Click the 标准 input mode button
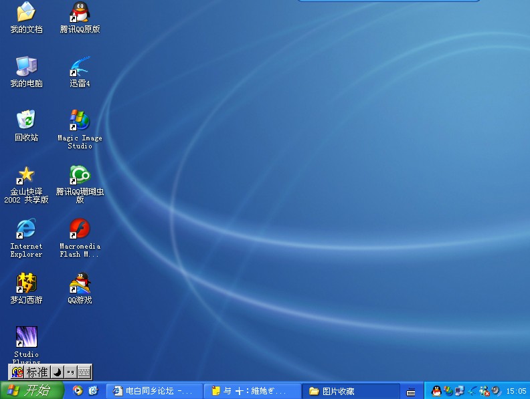Image resolution: width=530 pixels, height=399 pixels. pyautogui.click(x=37, y=372)
